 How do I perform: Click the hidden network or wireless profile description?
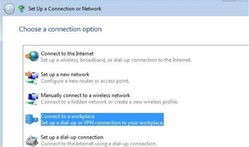(109, 102)
